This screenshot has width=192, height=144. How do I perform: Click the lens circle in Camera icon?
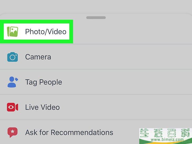12,57
